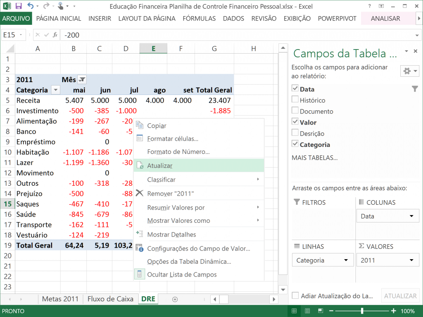Open the FÓRMULAS ribbon tab
The height and width of the screenshot is (317, 423).
point(199,18)
